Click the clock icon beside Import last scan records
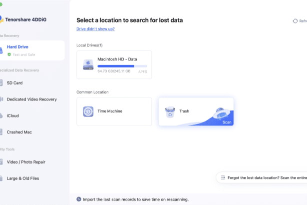The image size is (307, 205). (79, 199)
